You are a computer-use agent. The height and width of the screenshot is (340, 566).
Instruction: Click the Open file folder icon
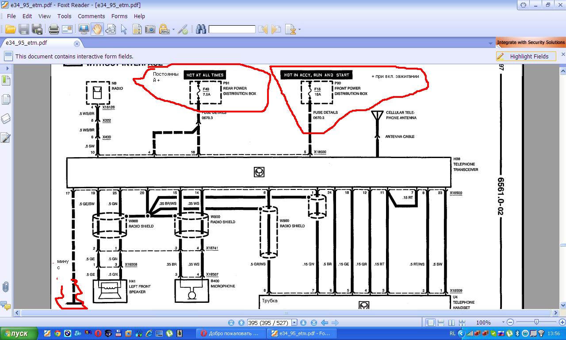[10, 30]
